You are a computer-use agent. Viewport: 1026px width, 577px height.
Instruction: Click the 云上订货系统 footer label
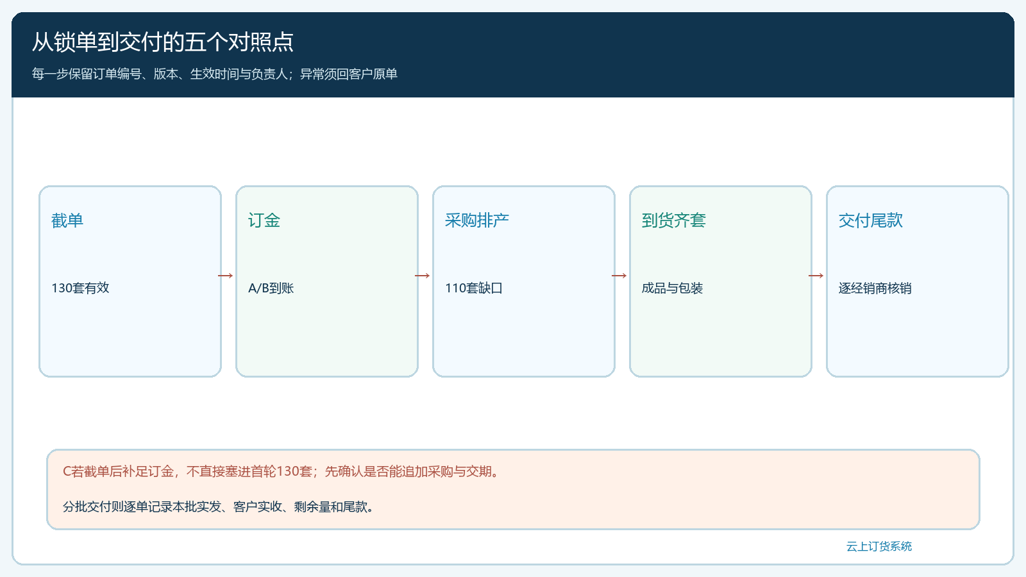coord(879,546)
